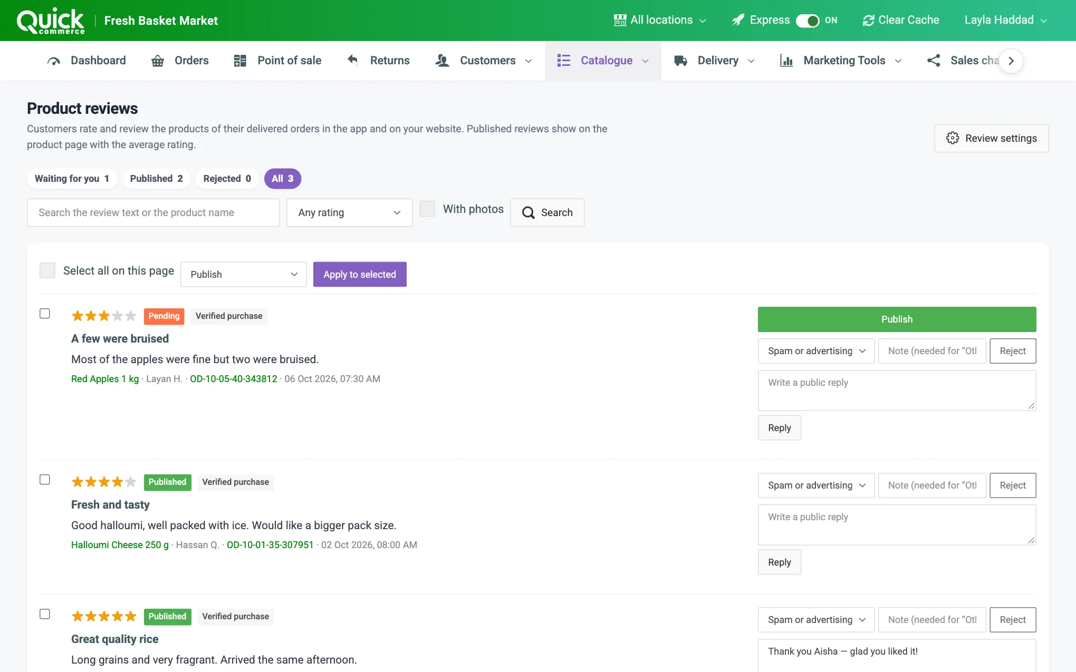1076x672 pixels.
Task: Click the All locations store icon
Action: click(620, 20)
